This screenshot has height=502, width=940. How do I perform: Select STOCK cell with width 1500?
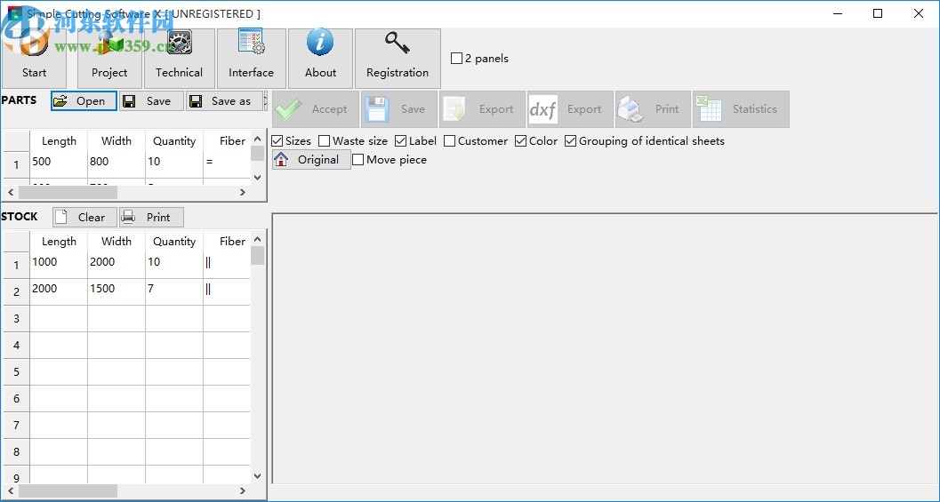point(116,292)
